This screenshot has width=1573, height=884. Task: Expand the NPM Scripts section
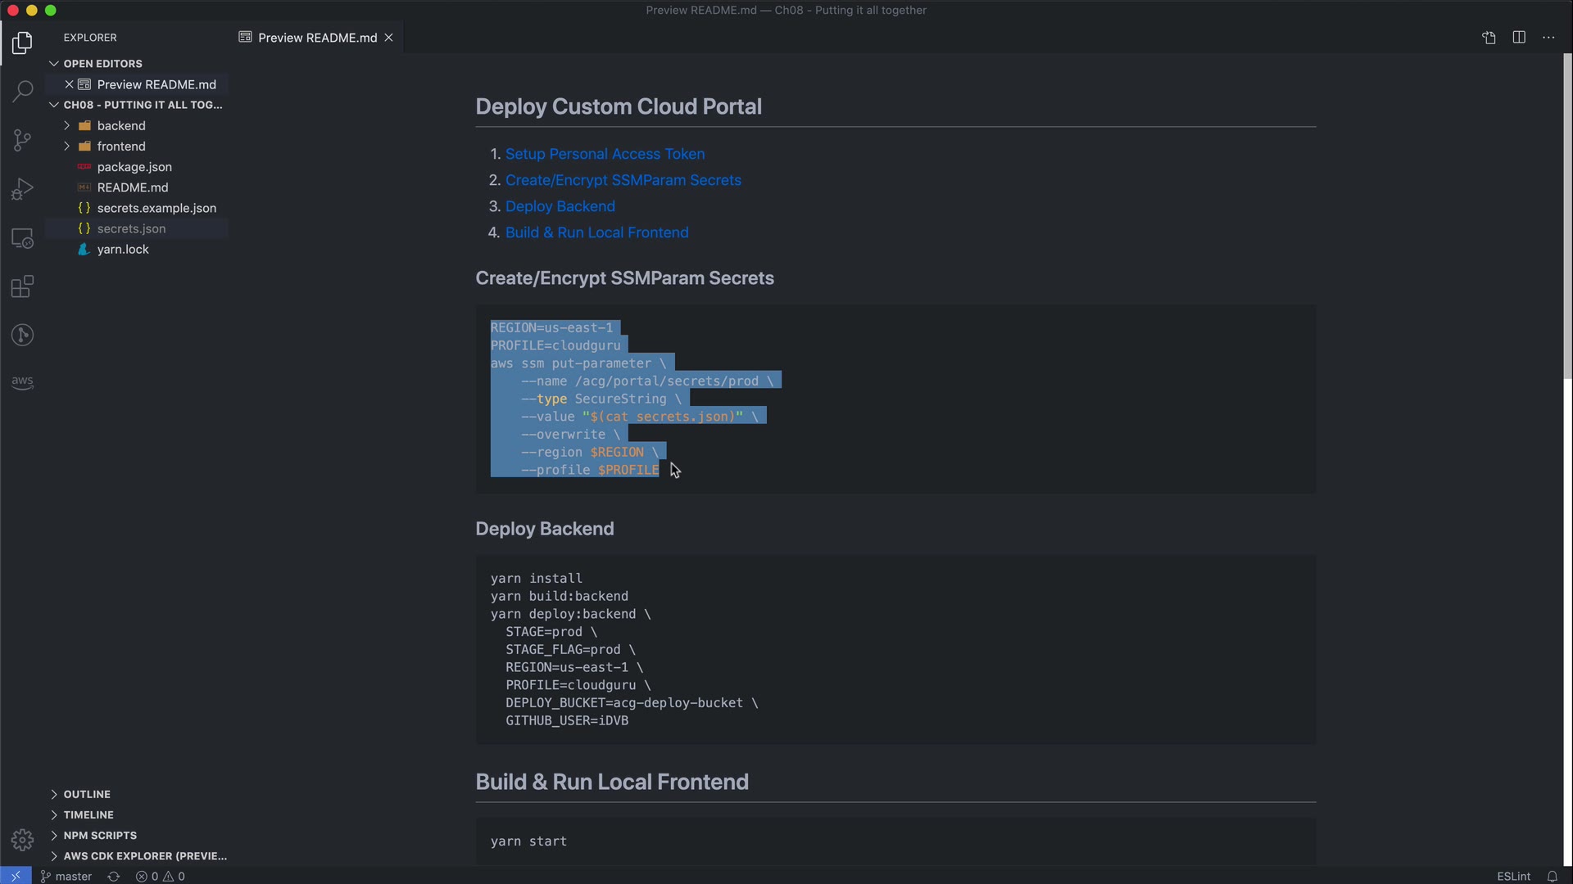[x=100, y=835]
